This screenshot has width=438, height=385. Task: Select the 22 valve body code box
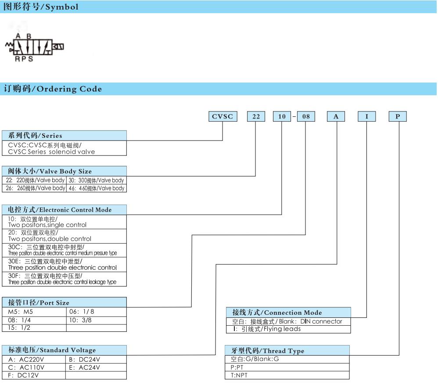coord(256,116)
